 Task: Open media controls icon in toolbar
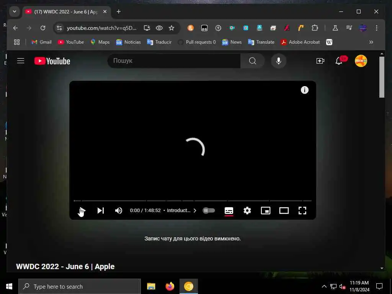point(349,28)
